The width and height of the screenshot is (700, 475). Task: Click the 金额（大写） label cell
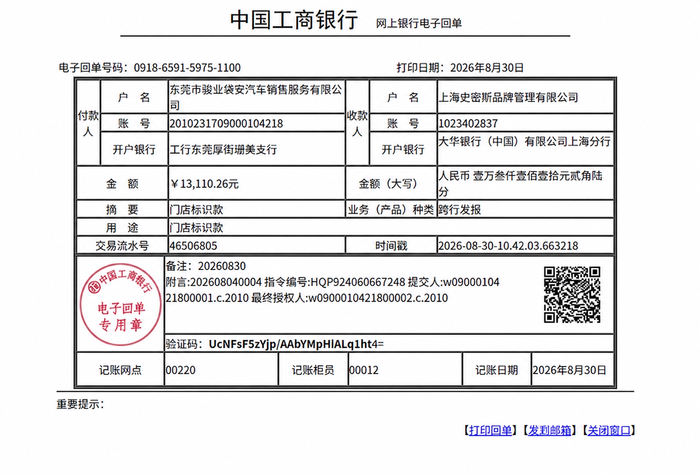pyautogui.click(x=391, y=183)
